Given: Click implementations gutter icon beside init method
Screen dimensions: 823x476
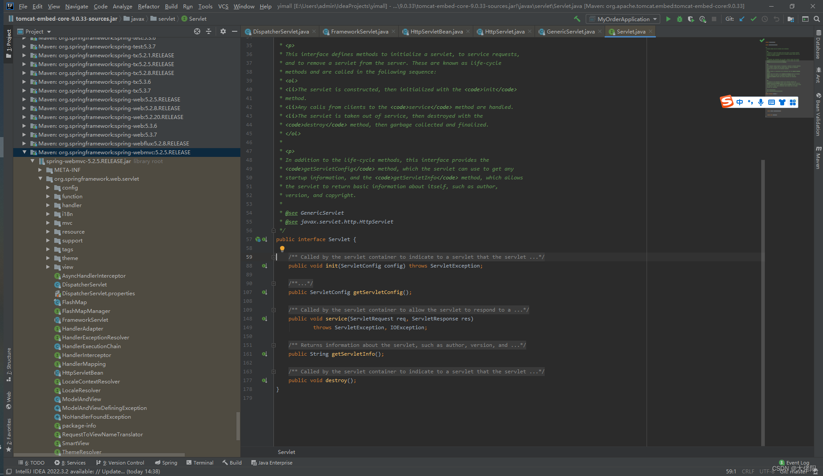Looking at the screenshot, I should pos(264,266).
